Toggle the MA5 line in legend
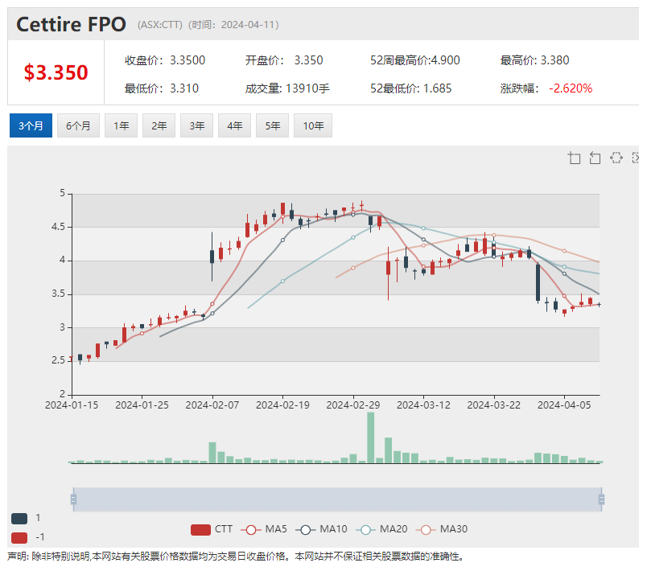 pyautogui.click(x=264, y=529)
